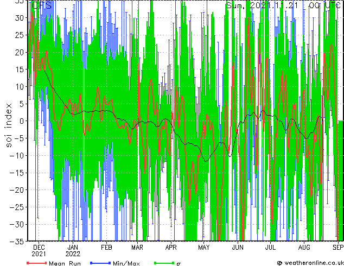The width and height of the screenshot is (344, 266).
Task: Click the "Min/Max" legend label
Action: click(x=126, y=263)
